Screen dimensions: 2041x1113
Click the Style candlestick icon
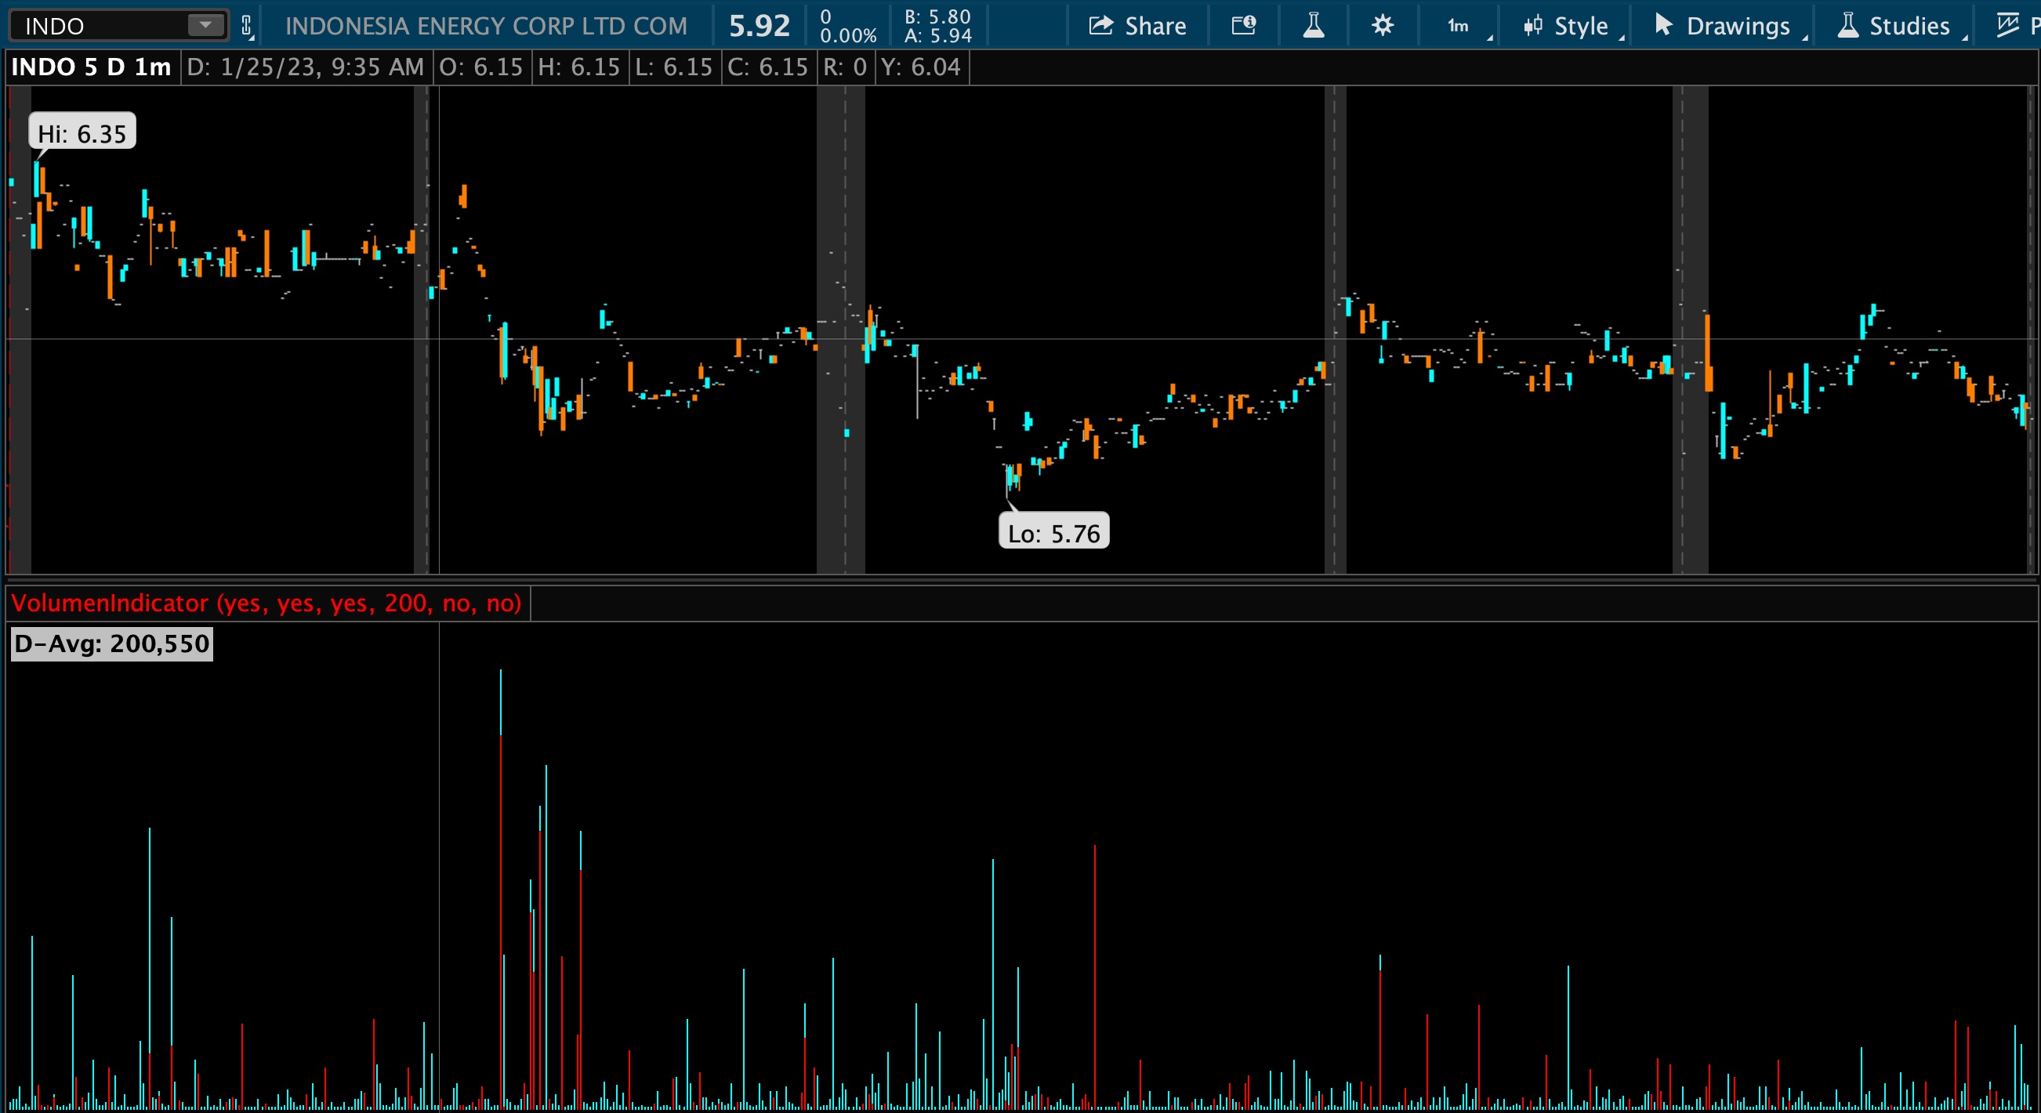pyautogui.click(x=1532, y=25)
